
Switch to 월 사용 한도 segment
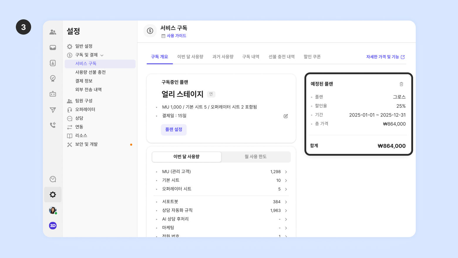click(256, 157)
